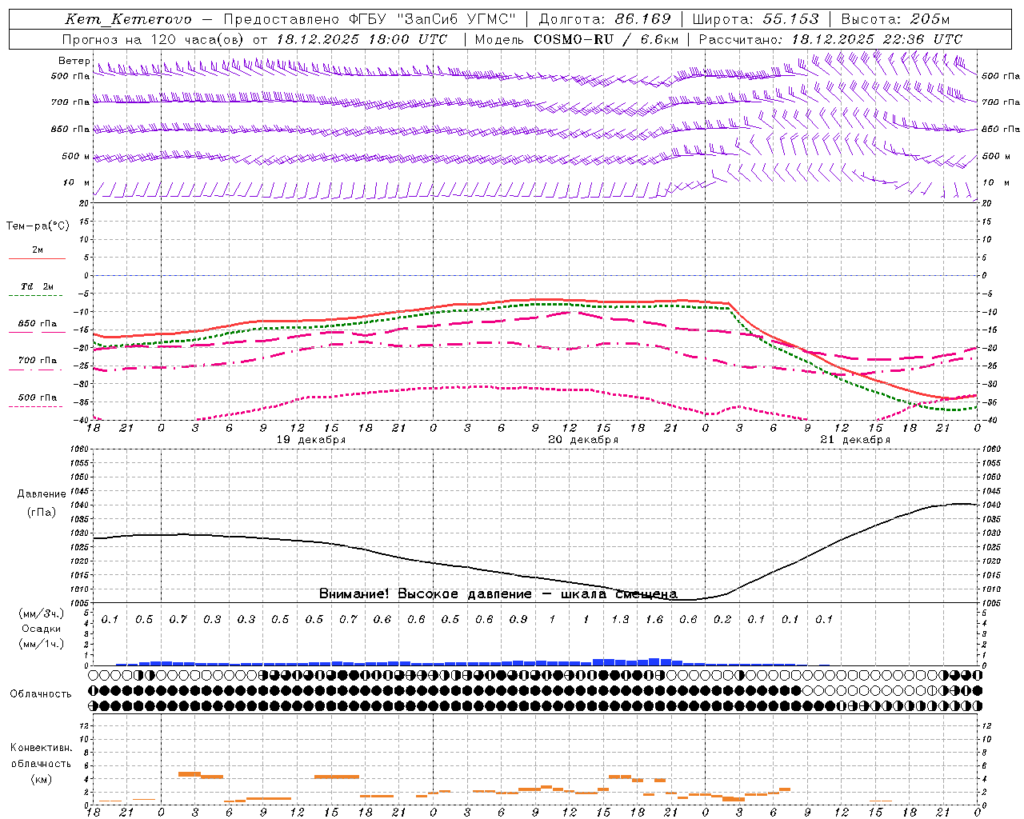Select the 'Широта: 55.153' header field
This screenshot has height=819, width=1024.
[x=755, y=19]
